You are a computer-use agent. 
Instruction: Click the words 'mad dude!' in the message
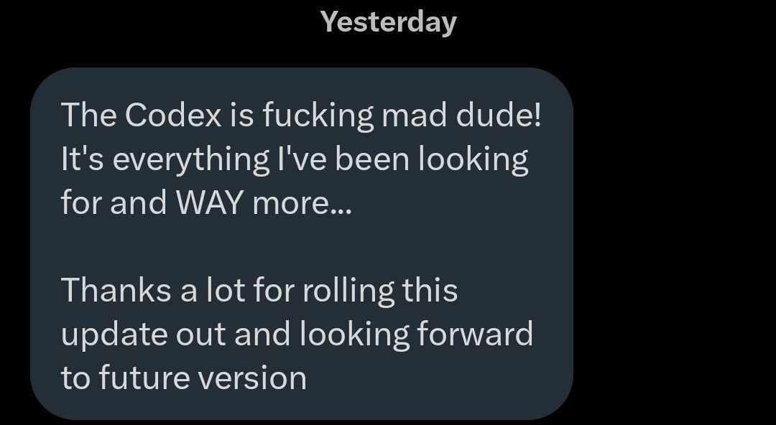coord(461,116)
